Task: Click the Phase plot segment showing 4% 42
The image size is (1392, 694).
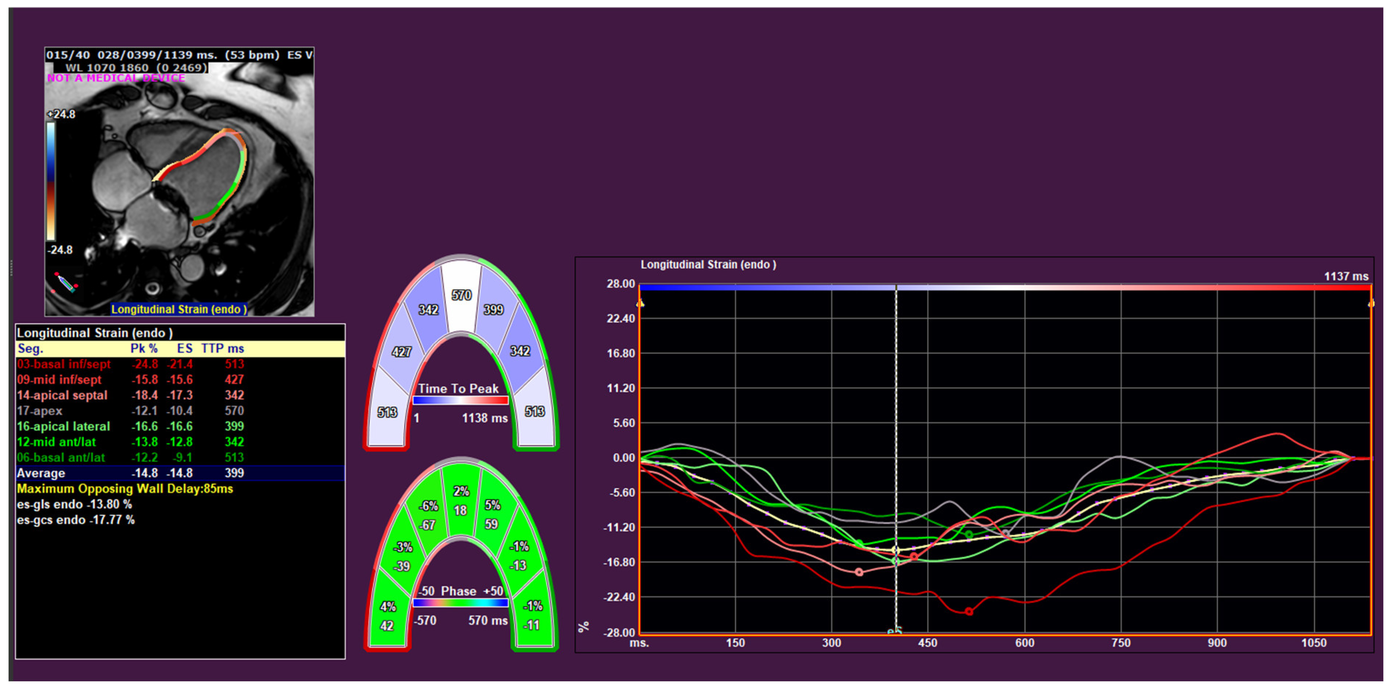Action: (x=387, y=616)
